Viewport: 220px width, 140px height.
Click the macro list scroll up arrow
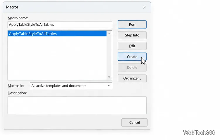tap(109, 34)
